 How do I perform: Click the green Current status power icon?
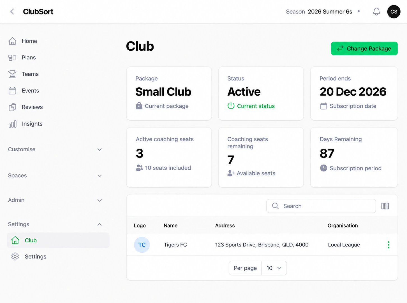point(231,106)
